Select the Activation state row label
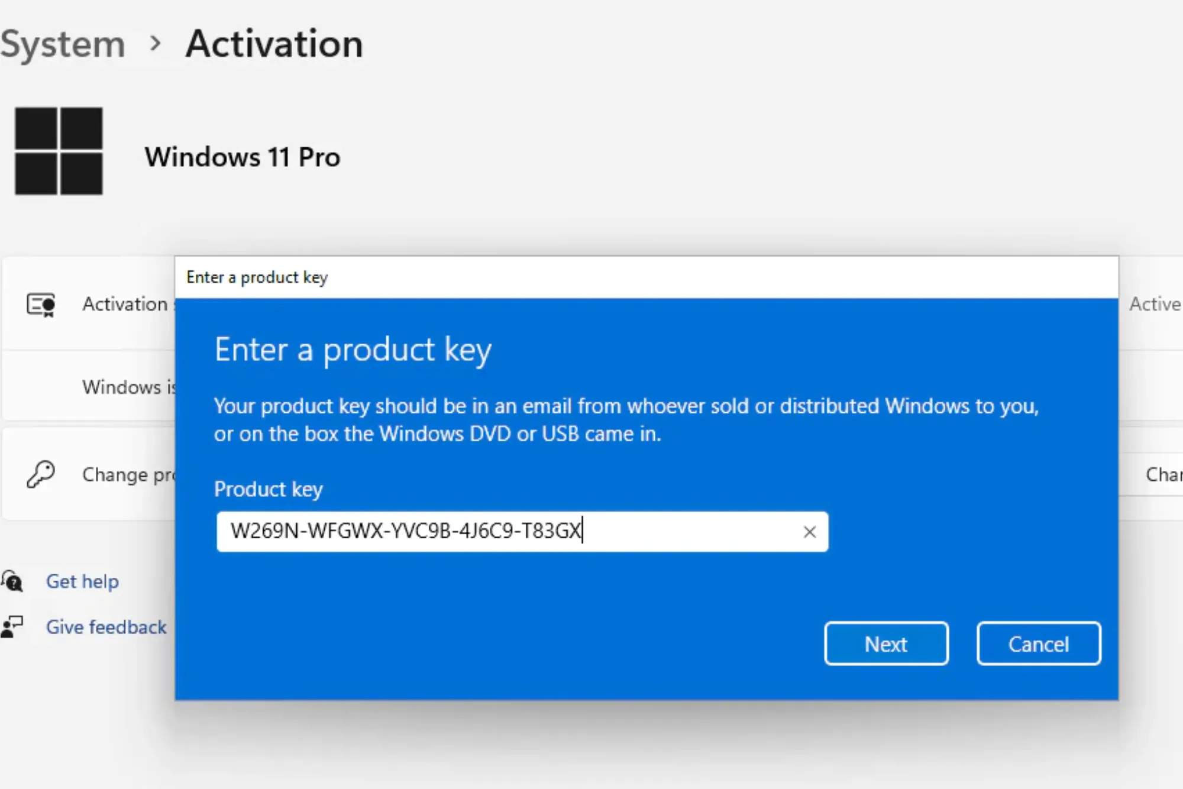Viewport: 1183px width, 789px height. 128,304
